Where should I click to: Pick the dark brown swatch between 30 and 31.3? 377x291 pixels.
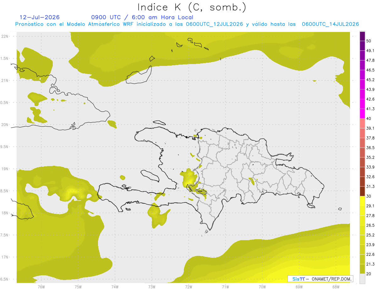362,191
